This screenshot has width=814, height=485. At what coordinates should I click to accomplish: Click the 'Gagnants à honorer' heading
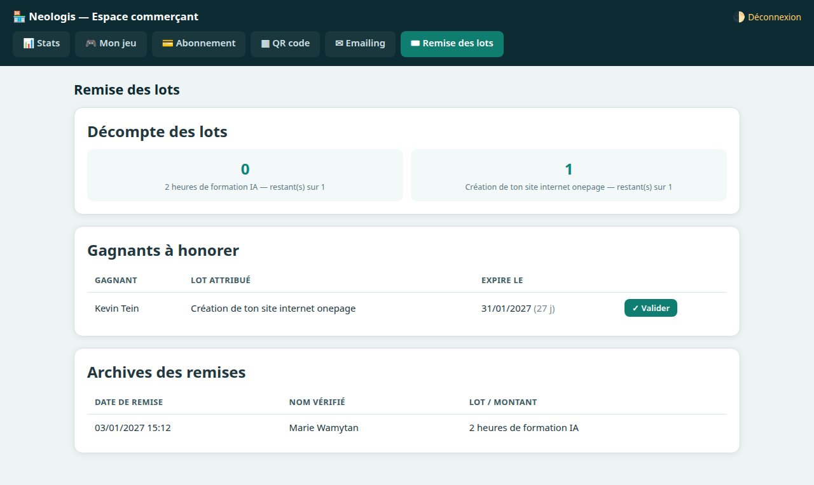coord(163,251)
